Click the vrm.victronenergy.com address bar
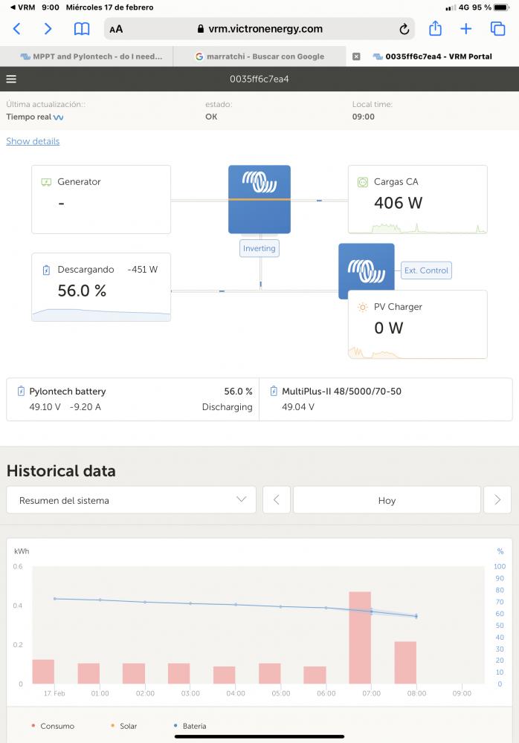519x743 pixels. click(259, 29)
